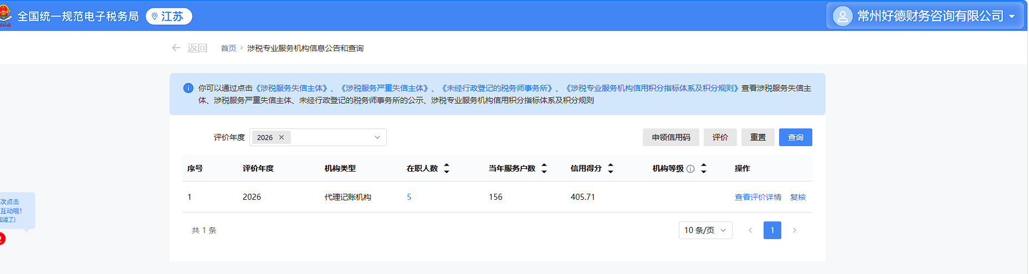The height and width of the screenshot is (274, 1029).
Task: Sort by 在职人数 column
Action: click(447, 168)
